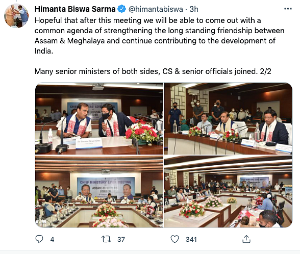Click the reply count 4
Image resolution: width=300 pixels, height=254 pixels.
(x=52, y=239)
